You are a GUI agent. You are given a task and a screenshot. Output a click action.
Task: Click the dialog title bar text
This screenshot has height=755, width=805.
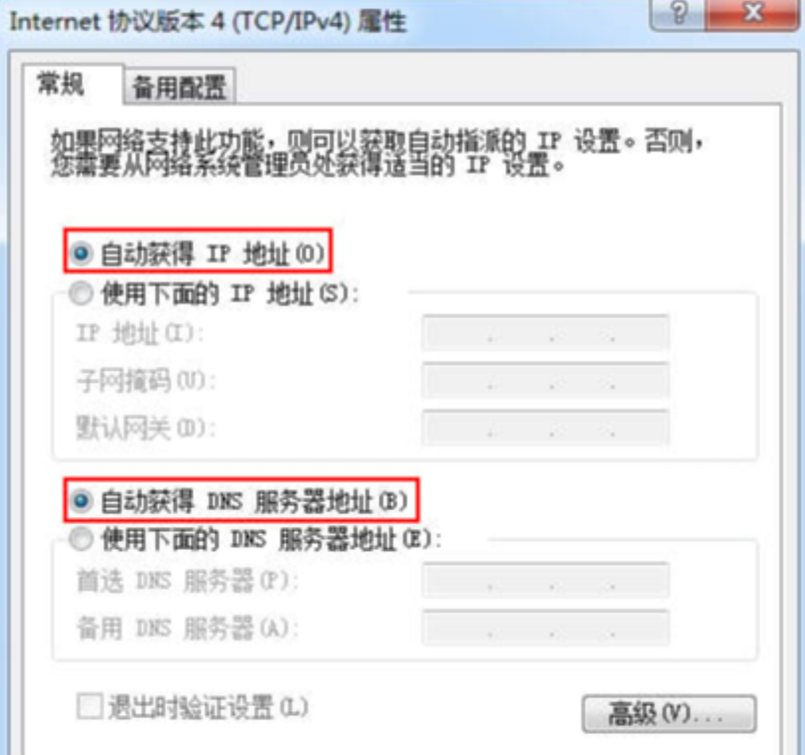208,22
